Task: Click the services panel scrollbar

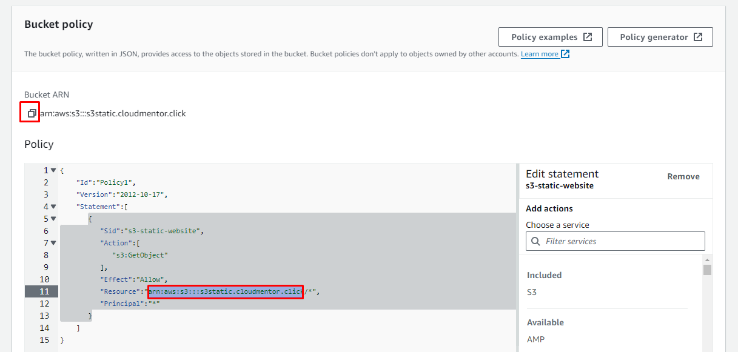Action: tap(707, 270)
